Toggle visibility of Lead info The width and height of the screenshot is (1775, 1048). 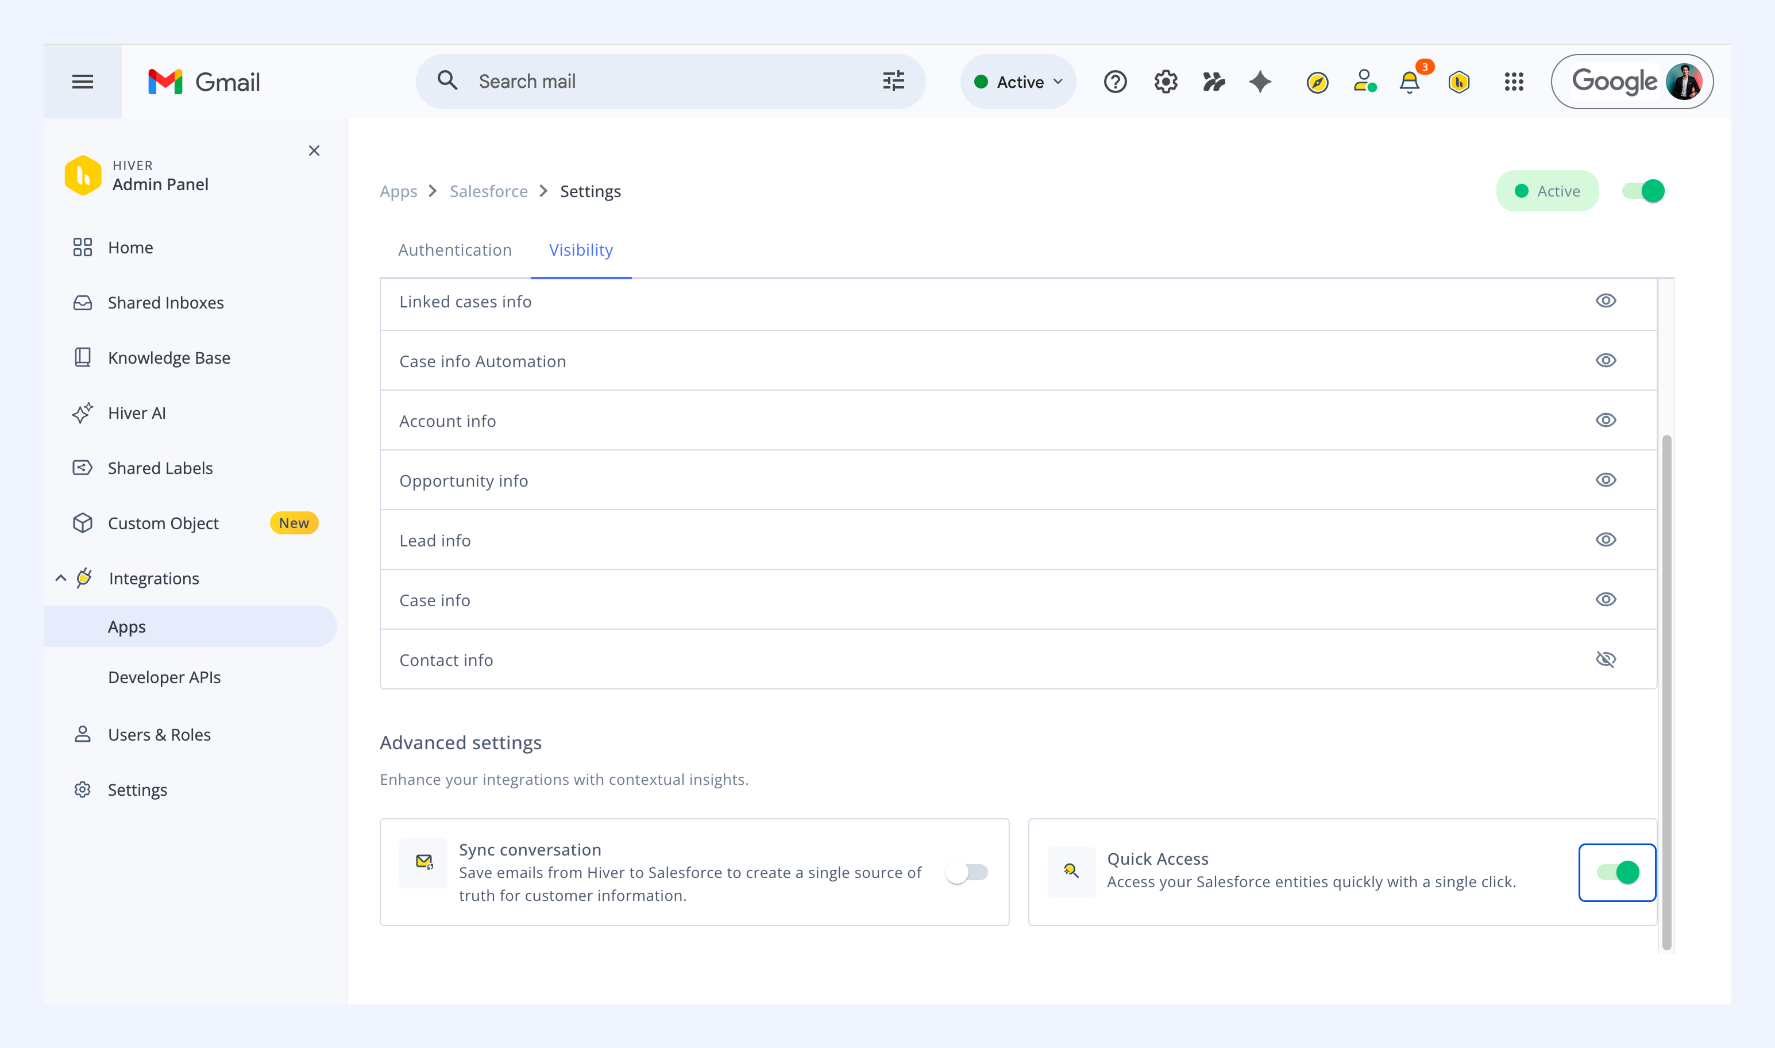click(1606, 540)
